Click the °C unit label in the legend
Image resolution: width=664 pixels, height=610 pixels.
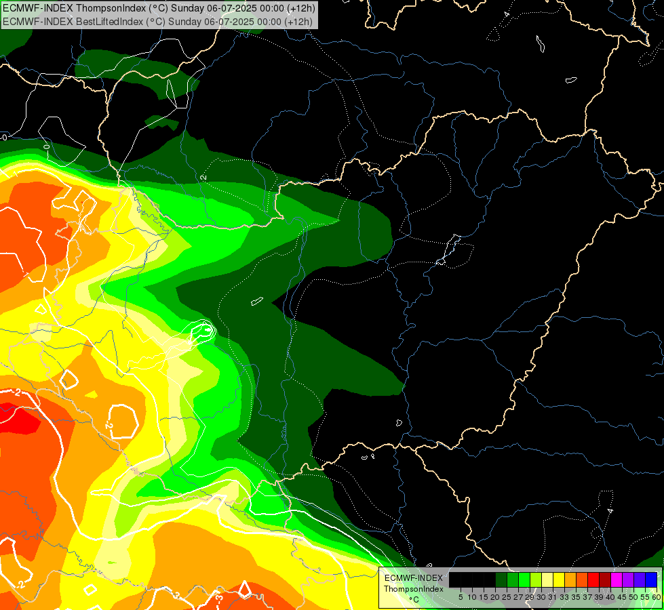pos(414,599)
